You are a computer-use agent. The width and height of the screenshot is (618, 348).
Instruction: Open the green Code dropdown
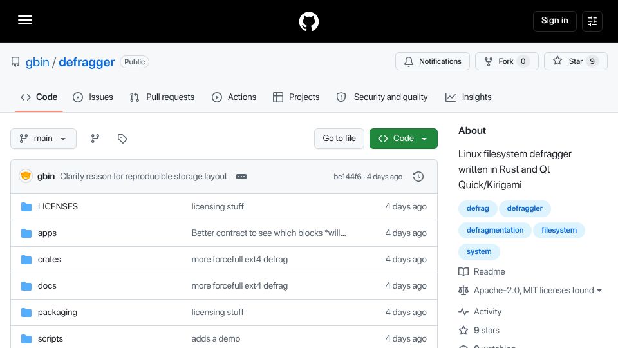[x=403, y=139]
